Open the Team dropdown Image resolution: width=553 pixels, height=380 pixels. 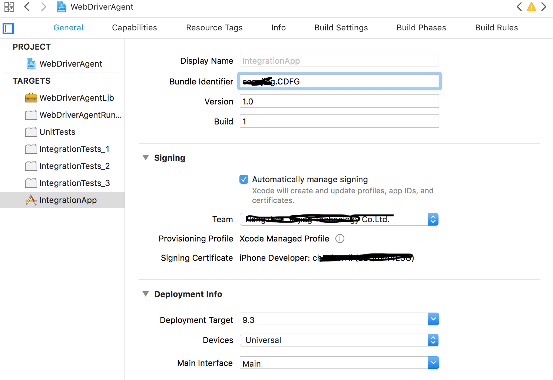(x=339, y=219)
